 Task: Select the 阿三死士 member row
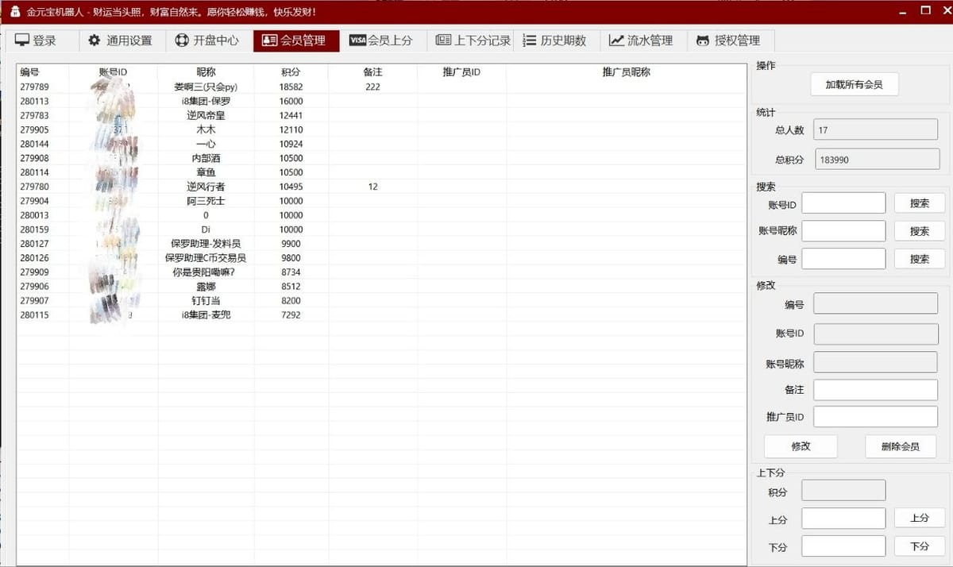(x=381, y=201)
